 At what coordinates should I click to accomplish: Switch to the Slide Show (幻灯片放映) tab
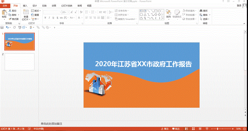click(x=66, y=6)
